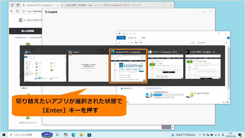The width and height of the screenshot is (245, 138).
Task: Click the IME input mode A indicator
Action: pyautogui.click(x=223, y=135)
